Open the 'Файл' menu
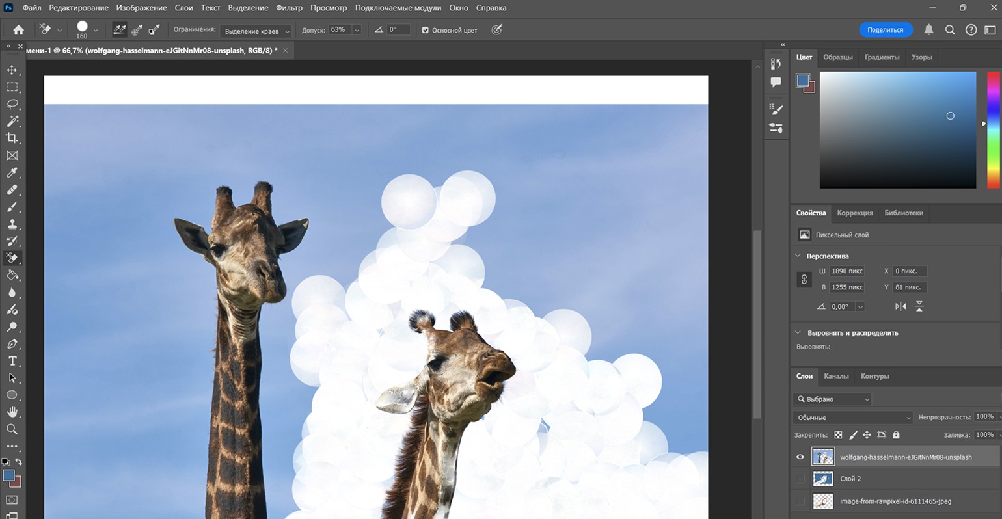Image resolution: width=1002 pixels, height=519 pixels. pyautogui.click(x=31, y=8)
